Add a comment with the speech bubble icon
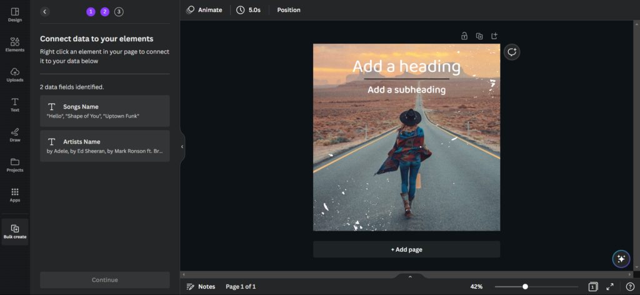Image resolution: width=640 pixels, height=295 pixels. pyautogui.click(x=512, y=52)
